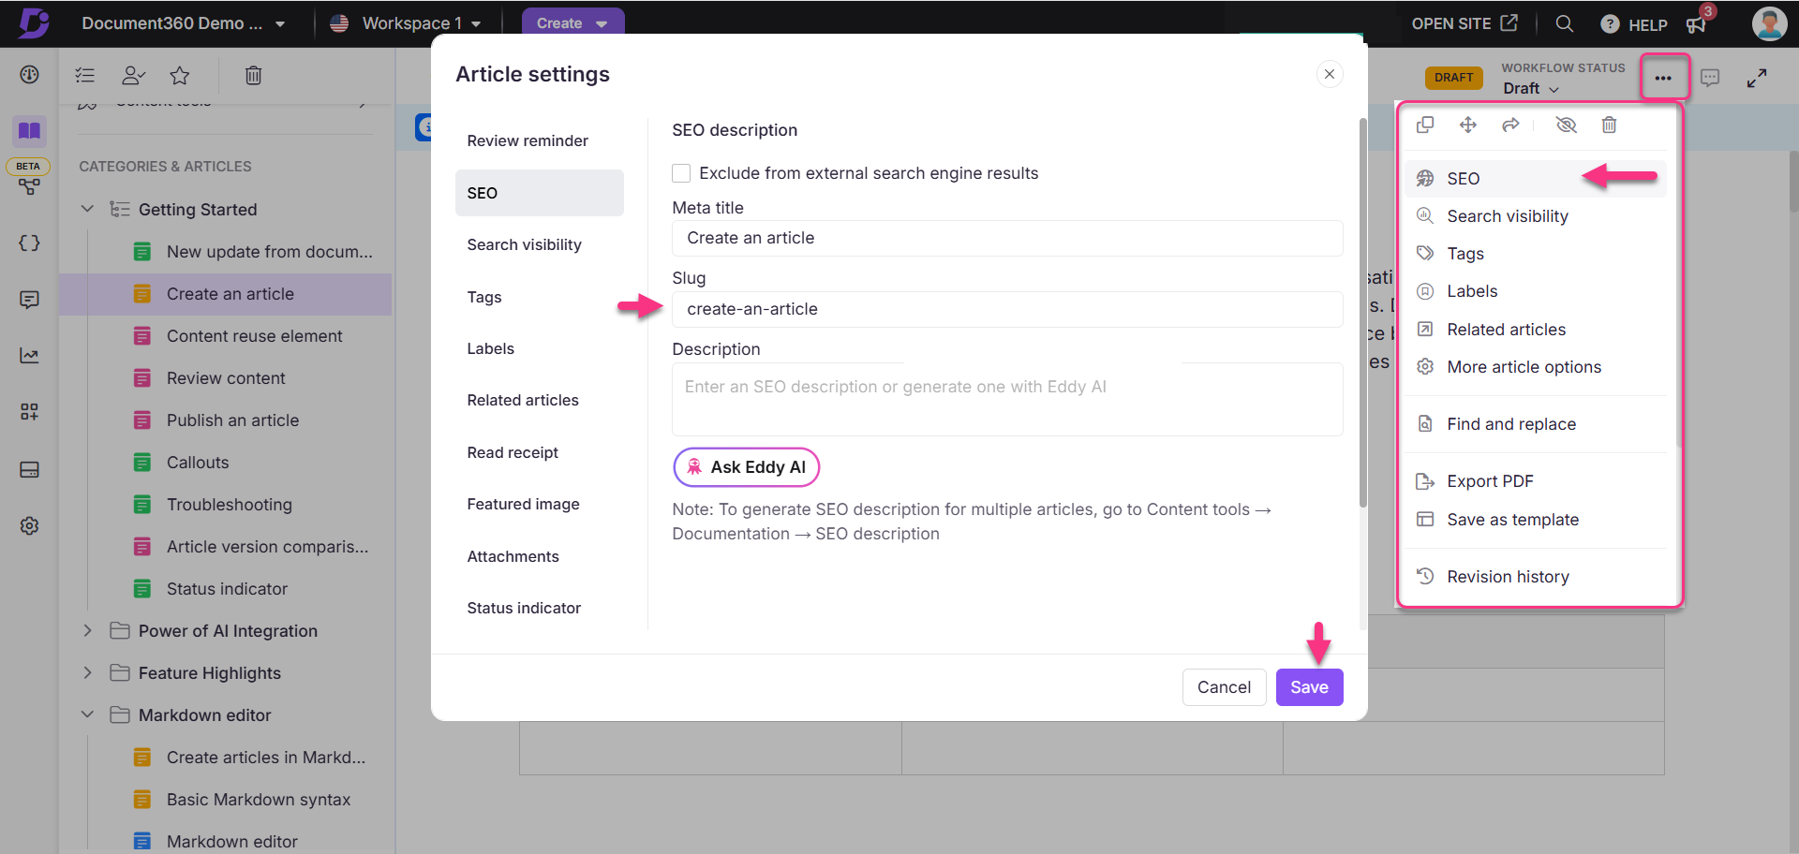Open the recycle bin icon above categories
The width and height of the screenshot is (1799, 854).
point(253,76)
